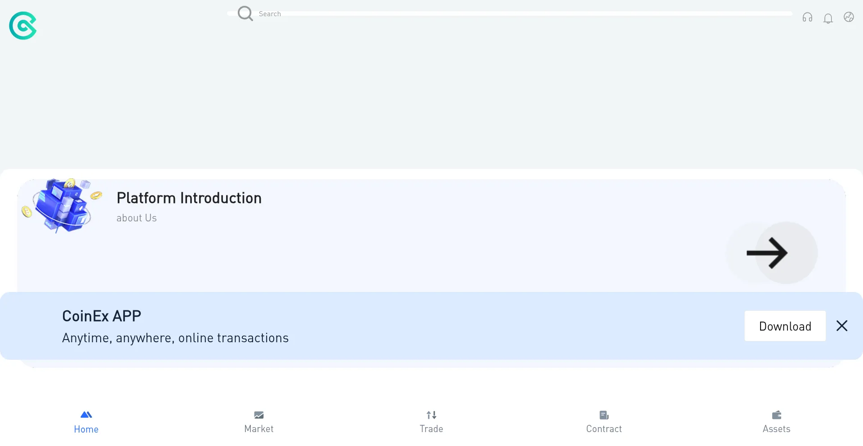
Task: Click the blue platform illustration image
Action: pyautogui.click(x=62, y=205)
